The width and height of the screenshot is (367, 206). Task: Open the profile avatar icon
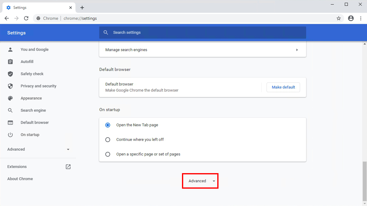tap(351, 18)
